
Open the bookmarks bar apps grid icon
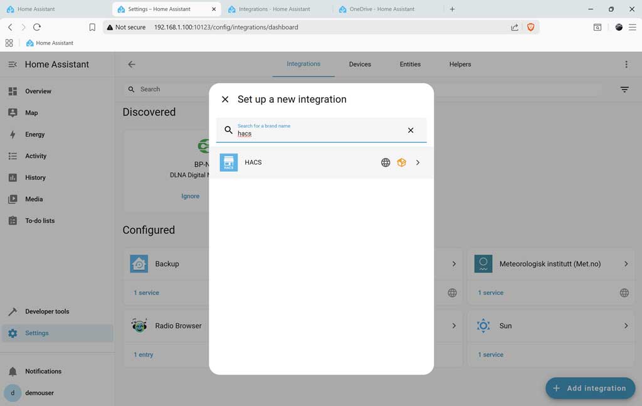[x=9, y=43]
